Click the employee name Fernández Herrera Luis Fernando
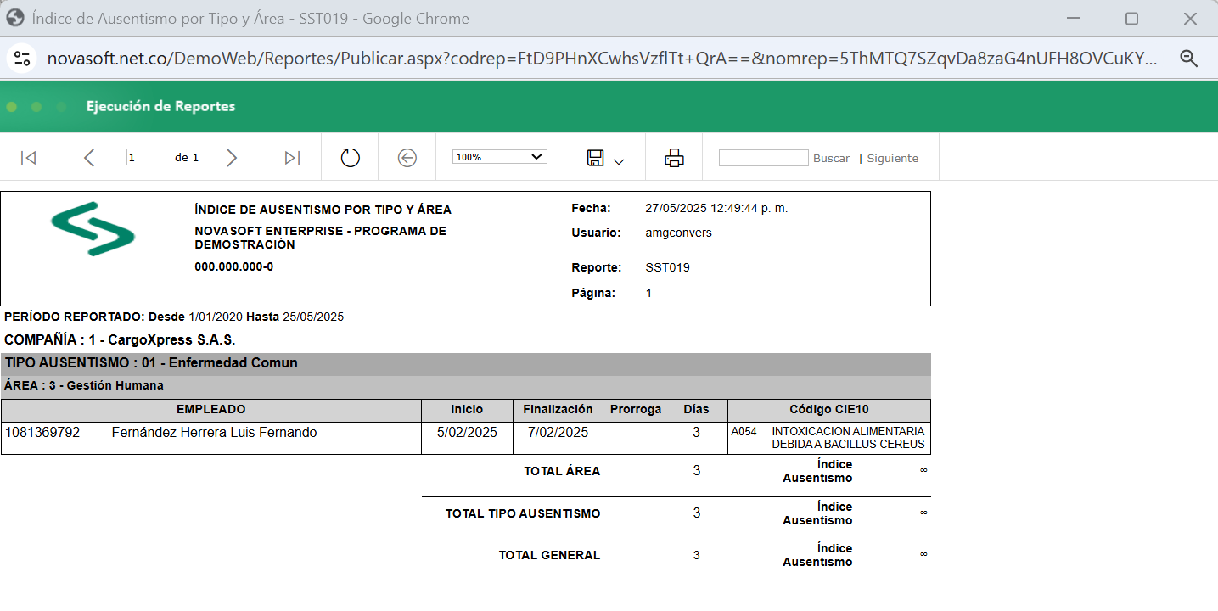This screenshot has width=1218, height=611. (214, 433)
